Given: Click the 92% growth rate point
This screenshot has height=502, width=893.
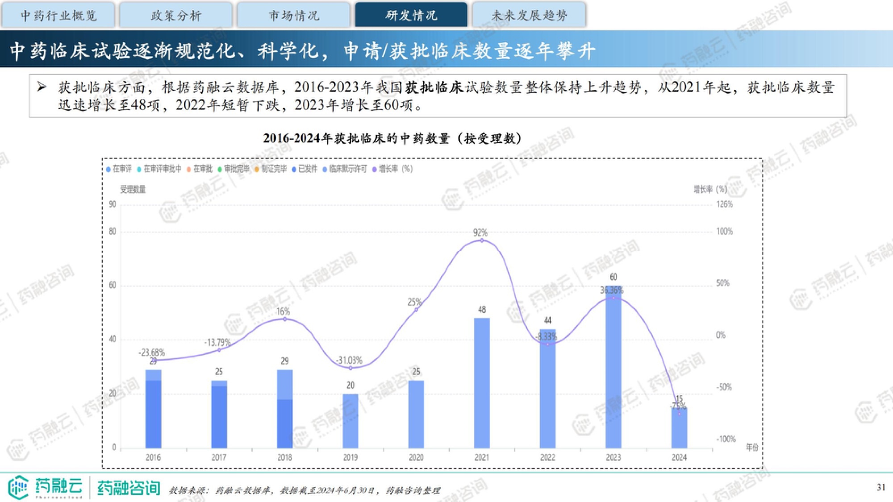Looking at the screenshot, I should tap(482, 241).
